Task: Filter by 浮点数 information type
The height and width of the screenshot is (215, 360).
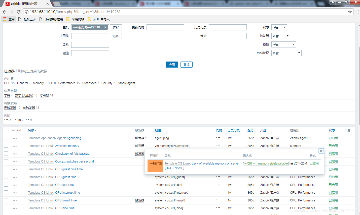Action: 44,95
